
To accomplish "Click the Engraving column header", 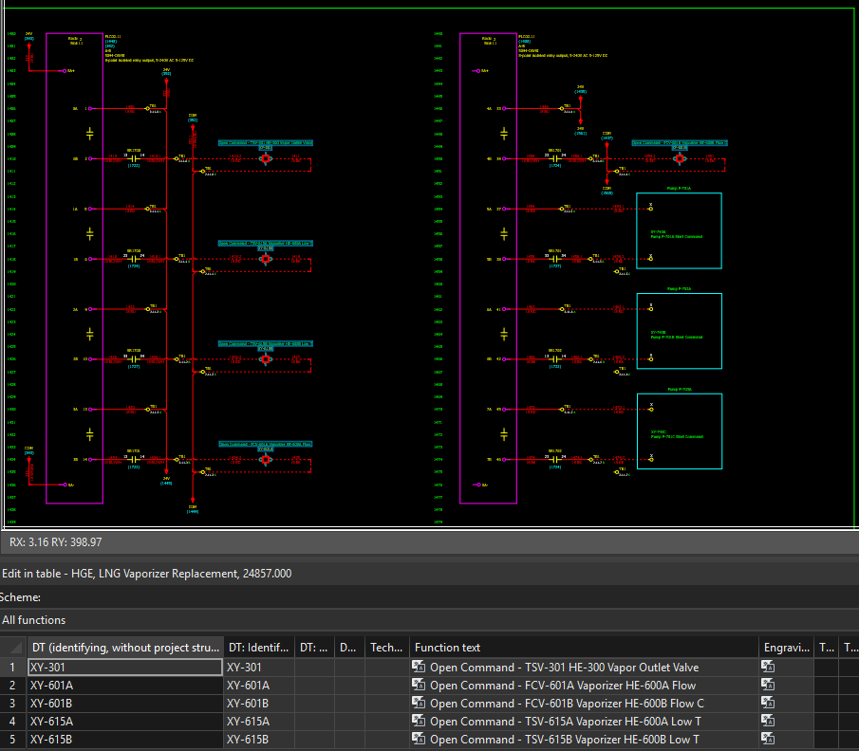I will 785,648.
